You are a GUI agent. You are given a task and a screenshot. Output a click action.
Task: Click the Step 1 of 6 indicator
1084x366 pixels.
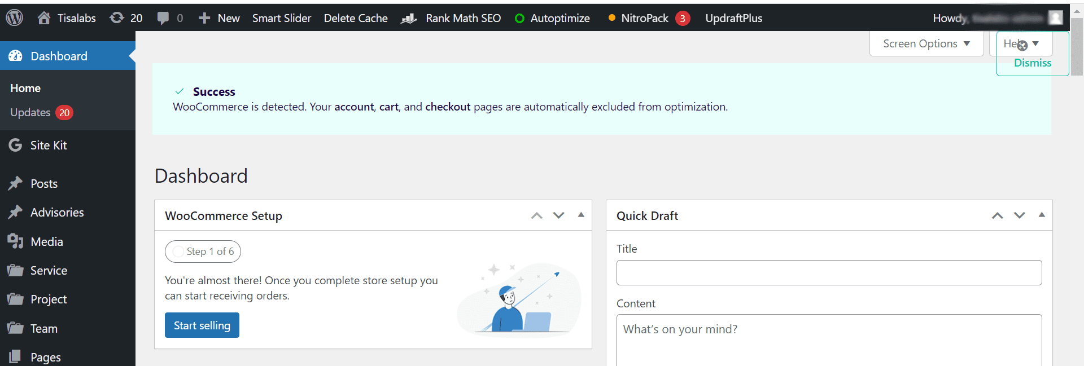[x=203, y=252]
